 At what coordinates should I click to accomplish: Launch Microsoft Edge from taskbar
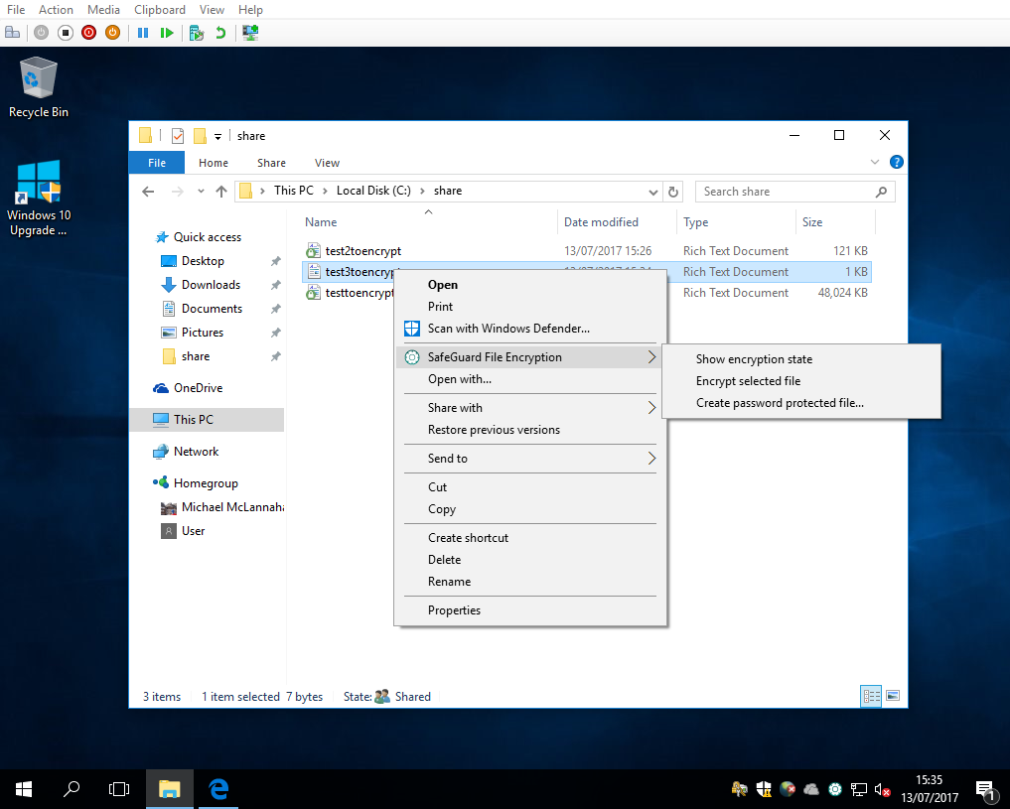tap(218, 789)
